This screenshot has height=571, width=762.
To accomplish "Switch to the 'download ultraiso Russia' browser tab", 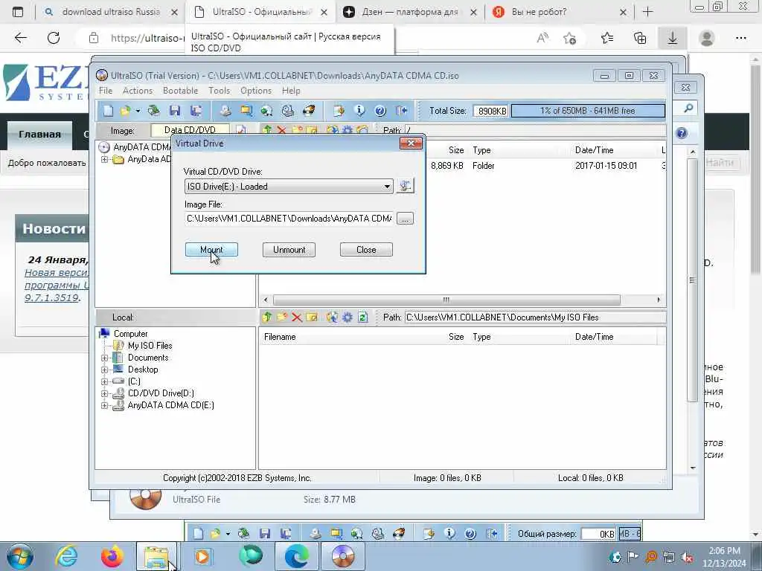I will 112,12.
